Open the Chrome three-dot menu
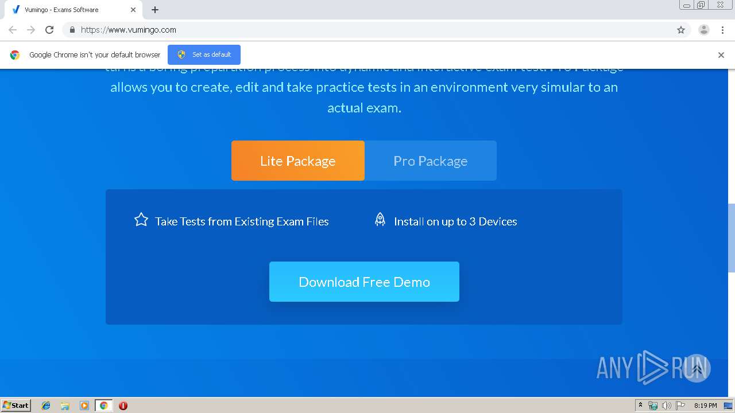The width and height of the screenshot is (735, 413). click(x=722, y=30)
